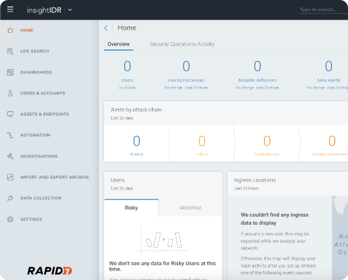
Task: Navigate to DASHBOARDS menu item
Action: 36,72
